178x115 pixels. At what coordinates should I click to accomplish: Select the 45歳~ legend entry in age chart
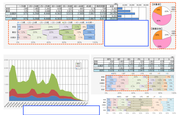click(90, 23)
